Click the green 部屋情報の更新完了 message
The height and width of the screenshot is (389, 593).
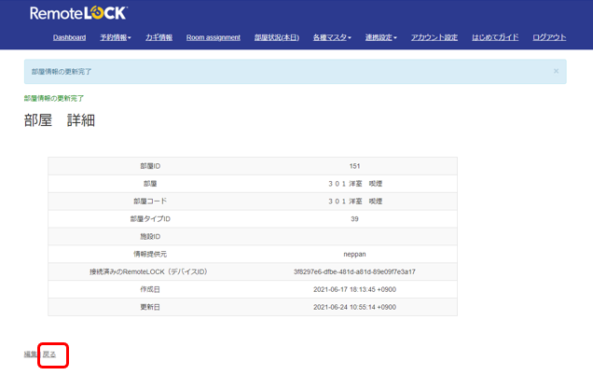(54, 98)
